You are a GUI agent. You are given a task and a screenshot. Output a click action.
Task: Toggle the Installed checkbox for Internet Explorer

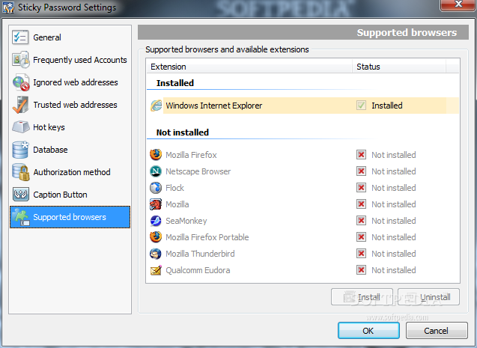tap(361, 106)
